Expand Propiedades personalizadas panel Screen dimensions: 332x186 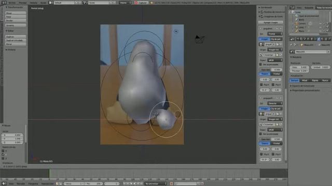click(x=305, y=90)
